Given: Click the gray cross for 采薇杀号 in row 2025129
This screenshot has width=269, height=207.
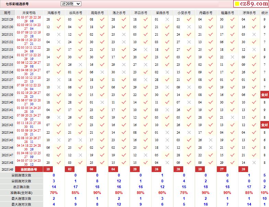Looking at the screenshot, I should (167, 20).
